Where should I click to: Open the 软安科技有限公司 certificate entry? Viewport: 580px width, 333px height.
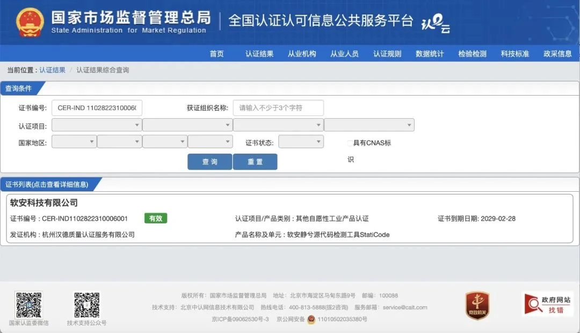289,218
